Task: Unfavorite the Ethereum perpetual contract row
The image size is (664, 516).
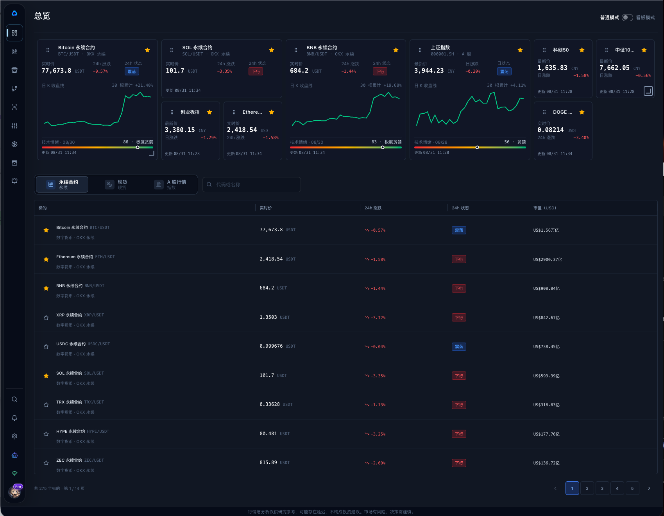Action: [x=46, y=259]
